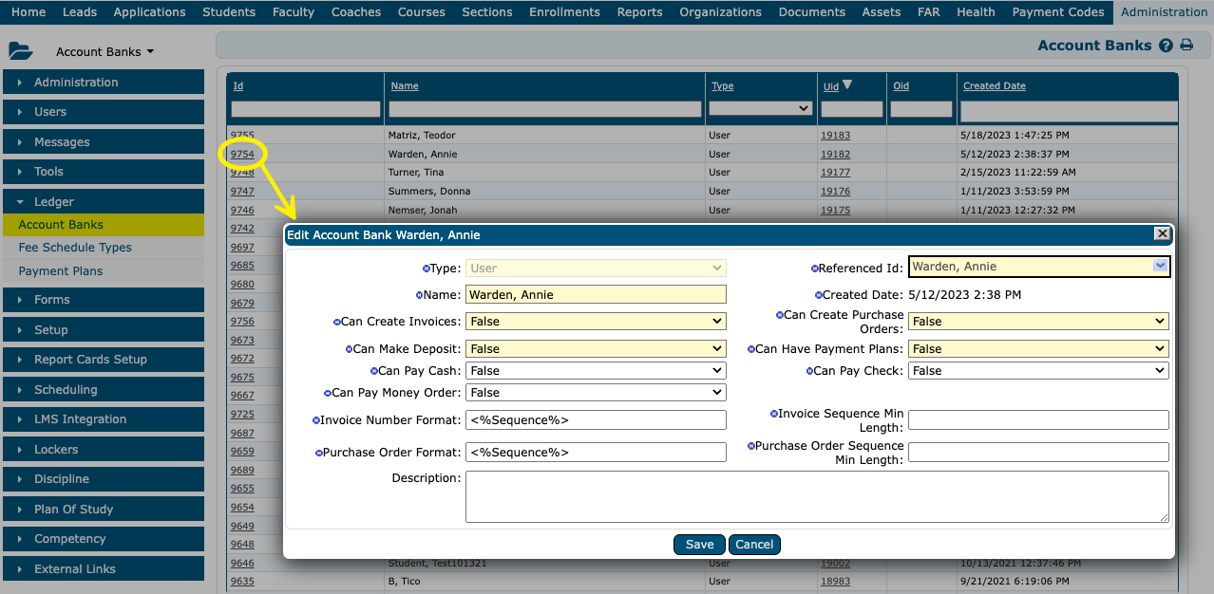
Task: Expand the Users sidebar section
Action: (x=103, y=112)
